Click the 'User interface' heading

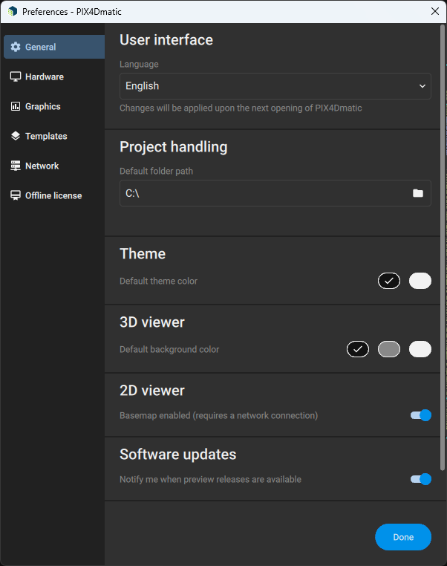click(x=166, y=39)
